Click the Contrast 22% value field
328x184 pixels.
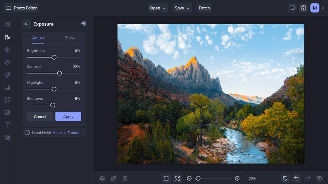75,67
